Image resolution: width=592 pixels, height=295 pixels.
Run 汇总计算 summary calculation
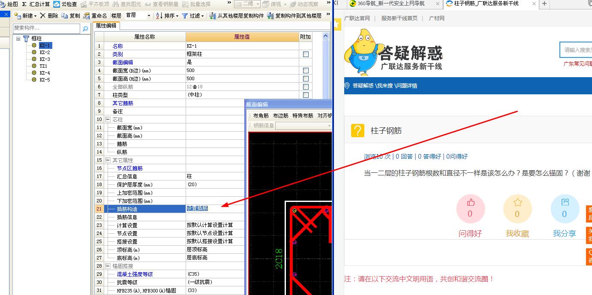tap(36, 4)
